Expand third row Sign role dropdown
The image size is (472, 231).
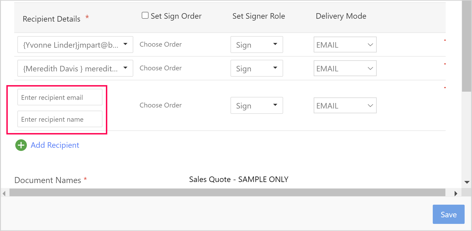[x=257, y=105]
